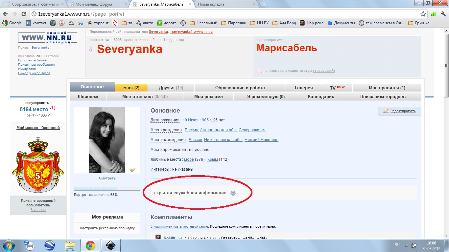Viewport: 449px width, 252px height.
Task: Open the 'торрент' bookmark
Action: [x=98, y=23]
